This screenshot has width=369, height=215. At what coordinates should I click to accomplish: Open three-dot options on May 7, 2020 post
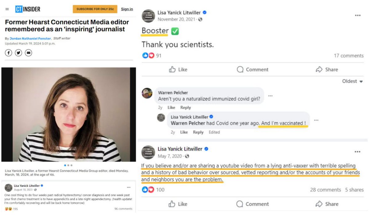click(357, 152)
